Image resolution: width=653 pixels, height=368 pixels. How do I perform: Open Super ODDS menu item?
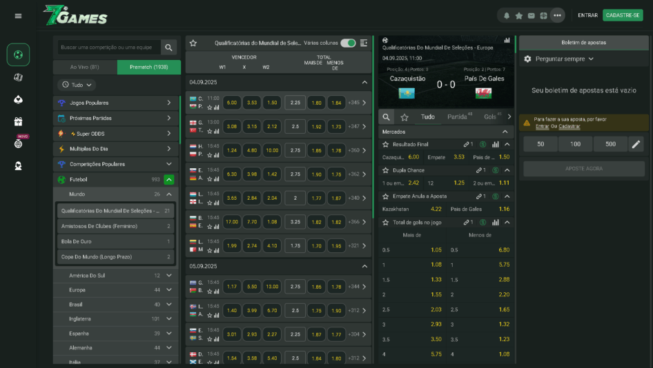point(116,134)
